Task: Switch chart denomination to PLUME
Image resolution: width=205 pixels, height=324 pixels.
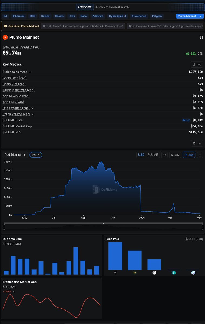Action: 153,155
